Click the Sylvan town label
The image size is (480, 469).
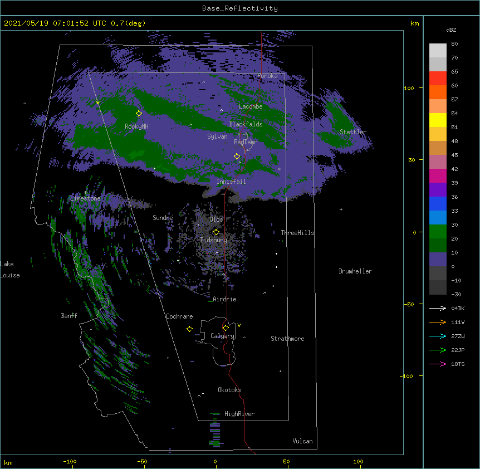(x=217, y=136)
